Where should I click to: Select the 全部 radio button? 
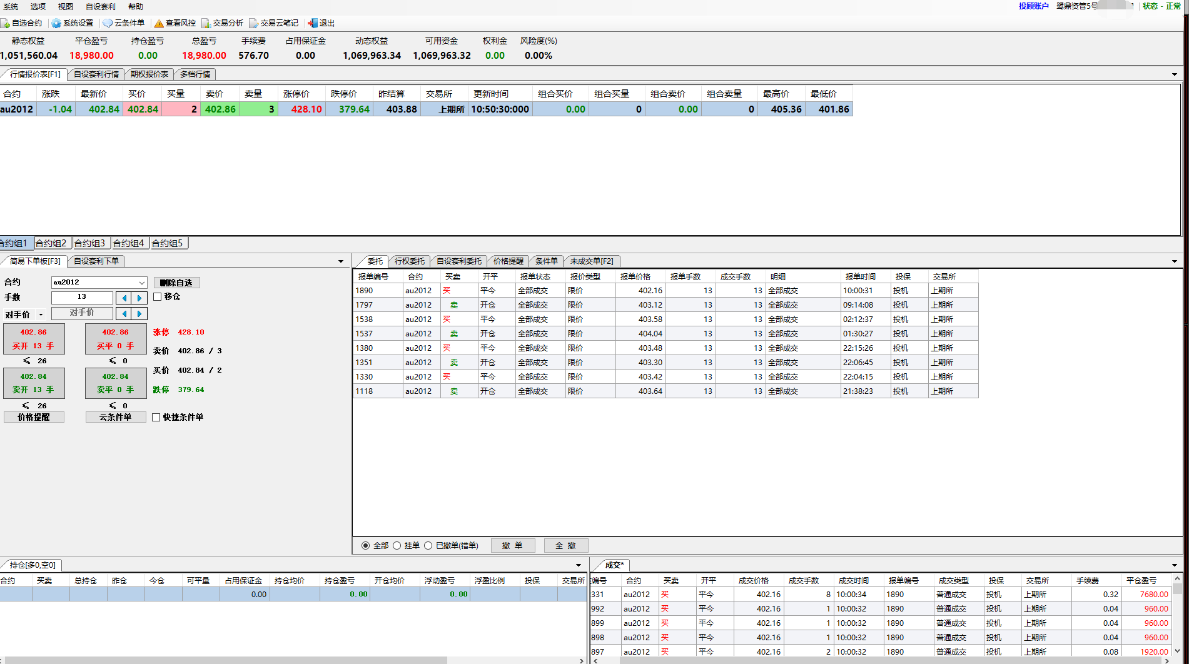[366, 546]
